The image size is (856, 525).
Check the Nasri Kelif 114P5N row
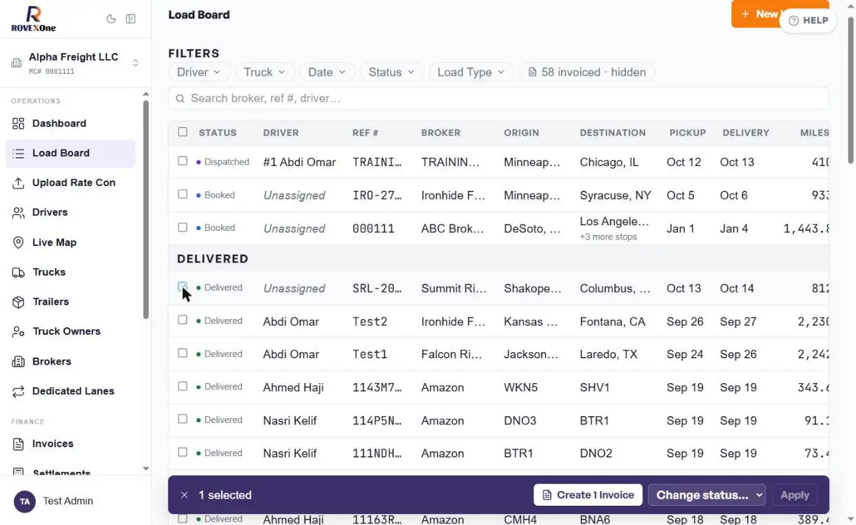pyautogui.click(x=183, y=419)
